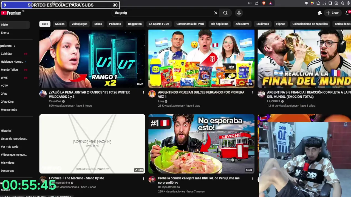This screenshot has height=197, width=351.
Task: Start voice search with microphone icon
Action: (x=239, y=13)
